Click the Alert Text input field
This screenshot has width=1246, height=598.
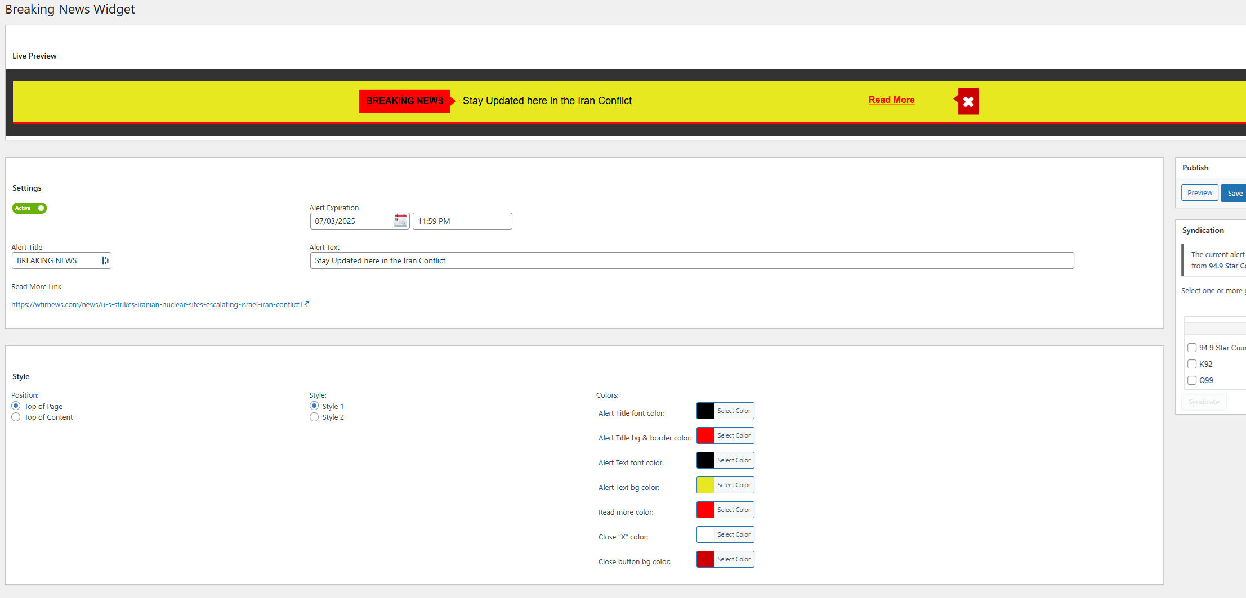pos(691,260)
